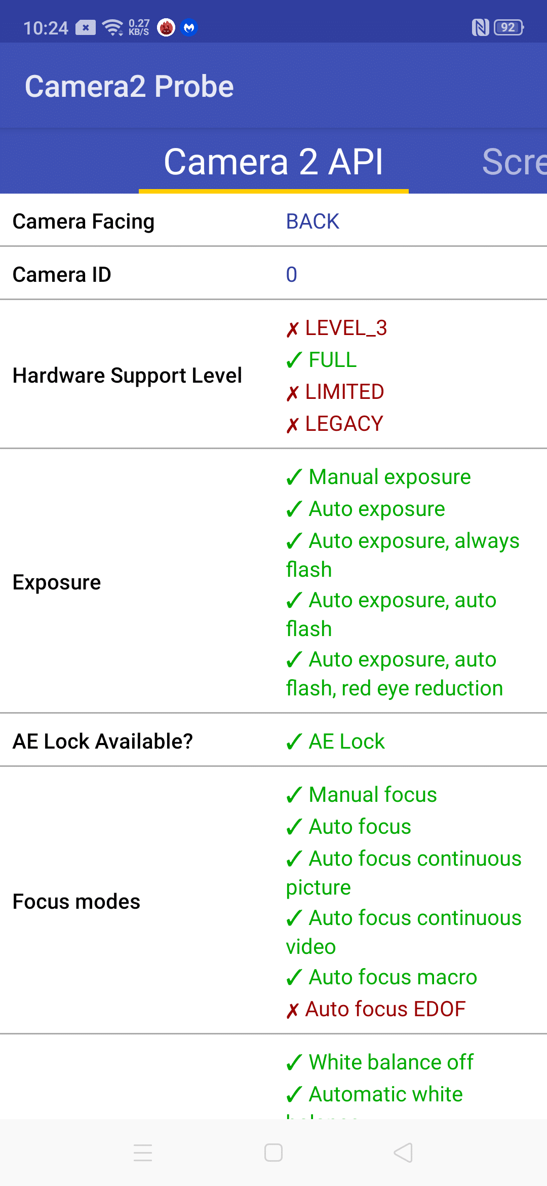Tap the Camera2 Probe app title

point(129,86)
